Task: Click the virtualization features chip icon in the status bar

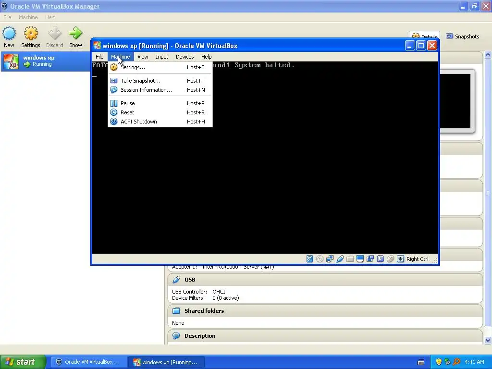Action: [381, 259]
